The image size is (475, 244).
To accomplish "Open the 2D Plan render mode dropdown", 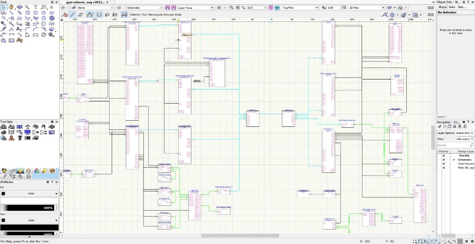I will [x=365, y=8].
